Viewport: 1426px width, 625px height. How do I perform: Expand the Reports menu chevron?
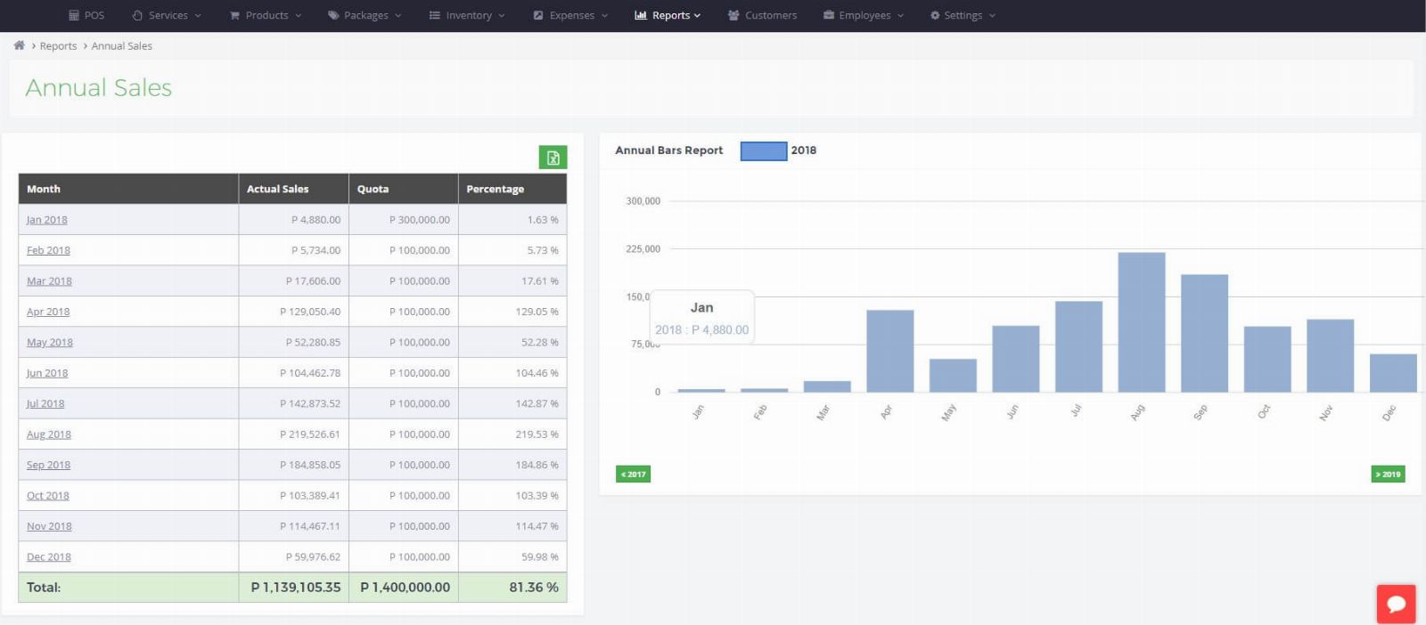point(697,15)
